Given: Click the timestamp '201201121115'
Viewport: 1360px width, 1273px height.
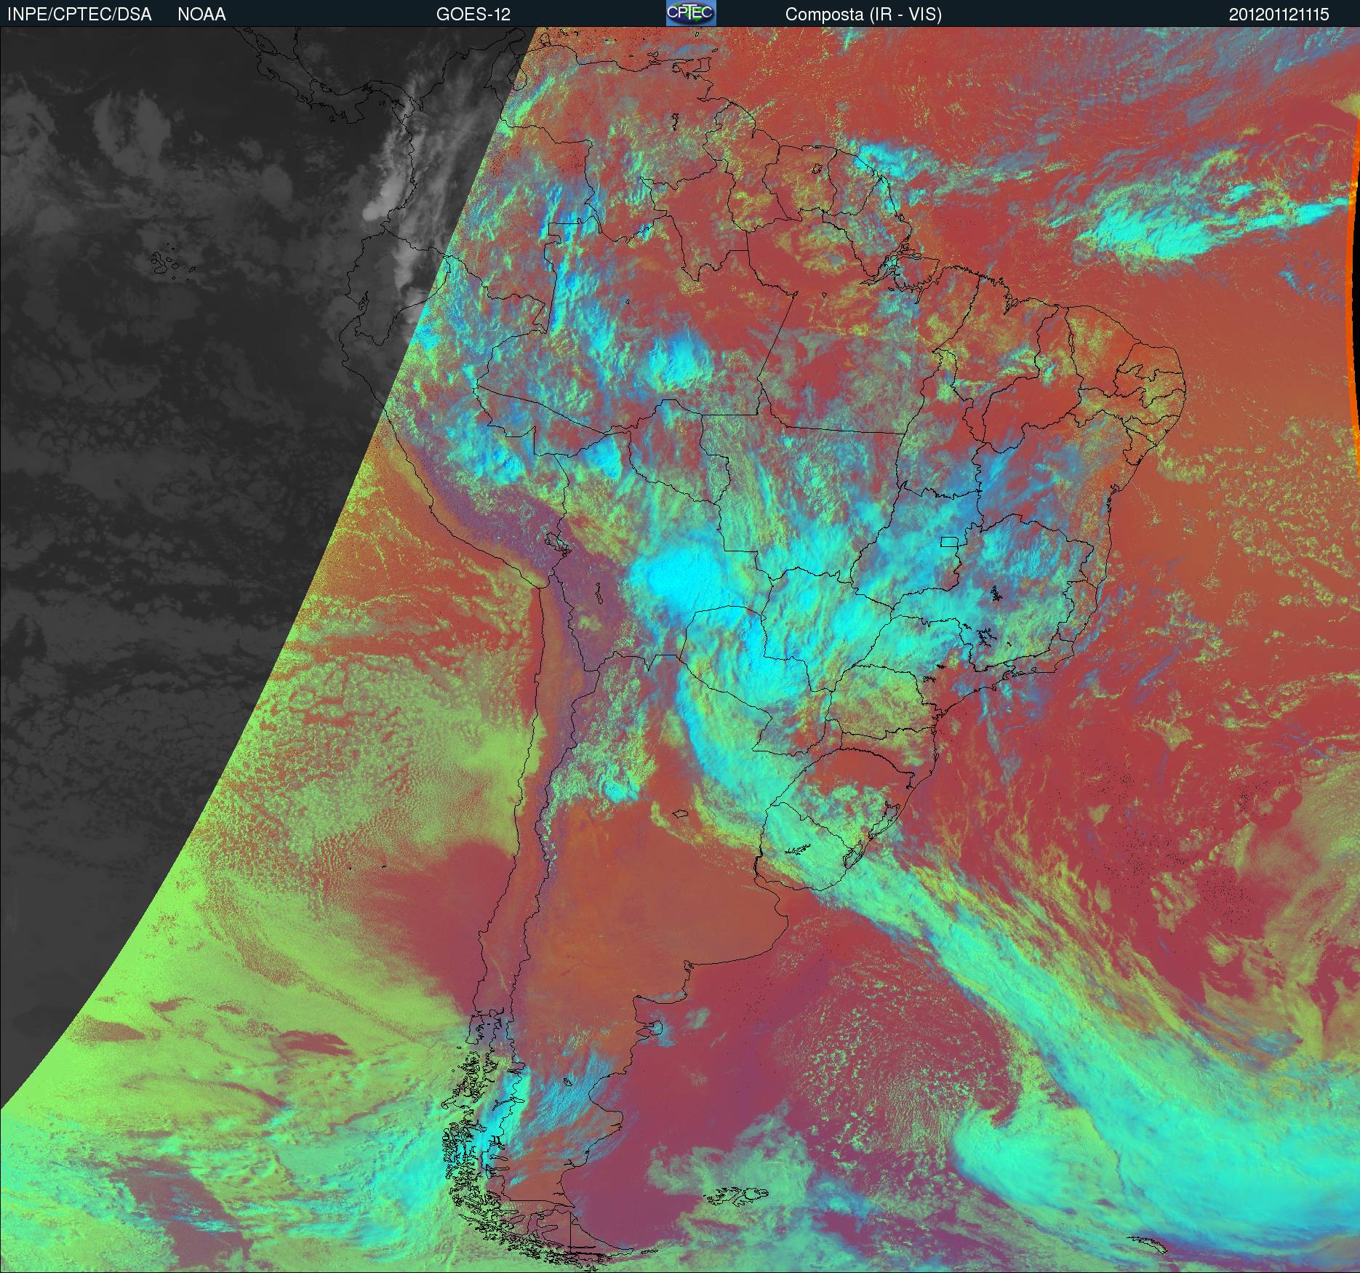Looking at the screenshot, I should (x=1279, y=15).
